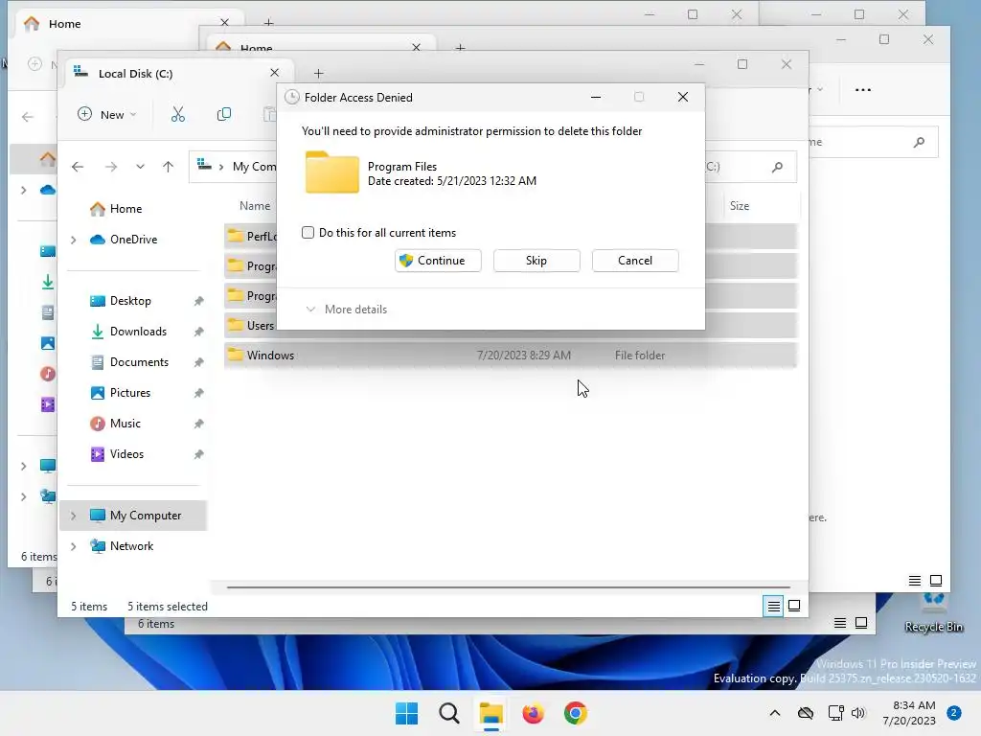Switch to large icons view in Local Disk window

click(x=794, y=606)
